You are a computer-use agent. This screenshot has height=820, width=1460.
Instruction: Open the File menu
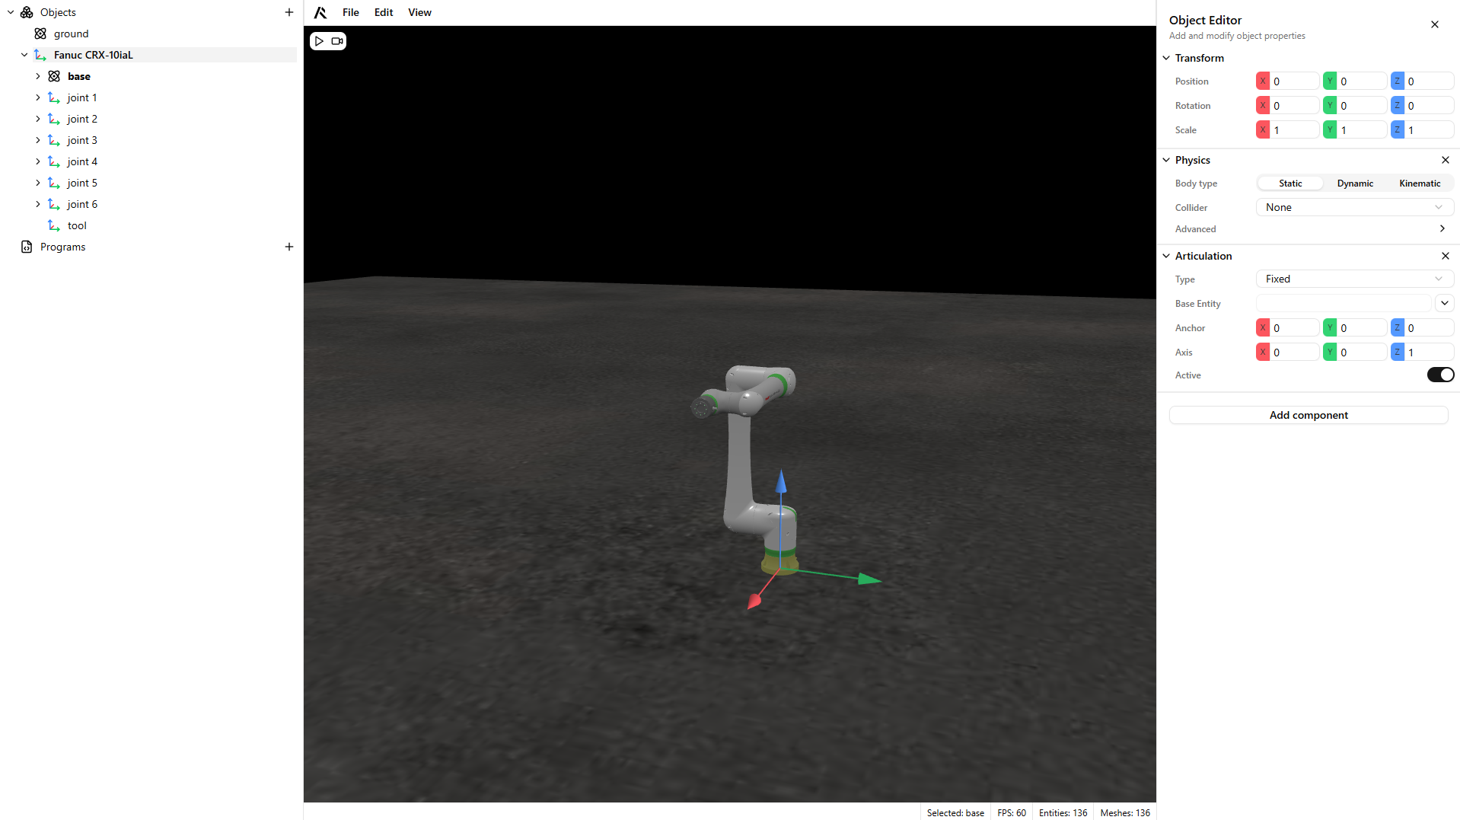(x=350, y=12)
